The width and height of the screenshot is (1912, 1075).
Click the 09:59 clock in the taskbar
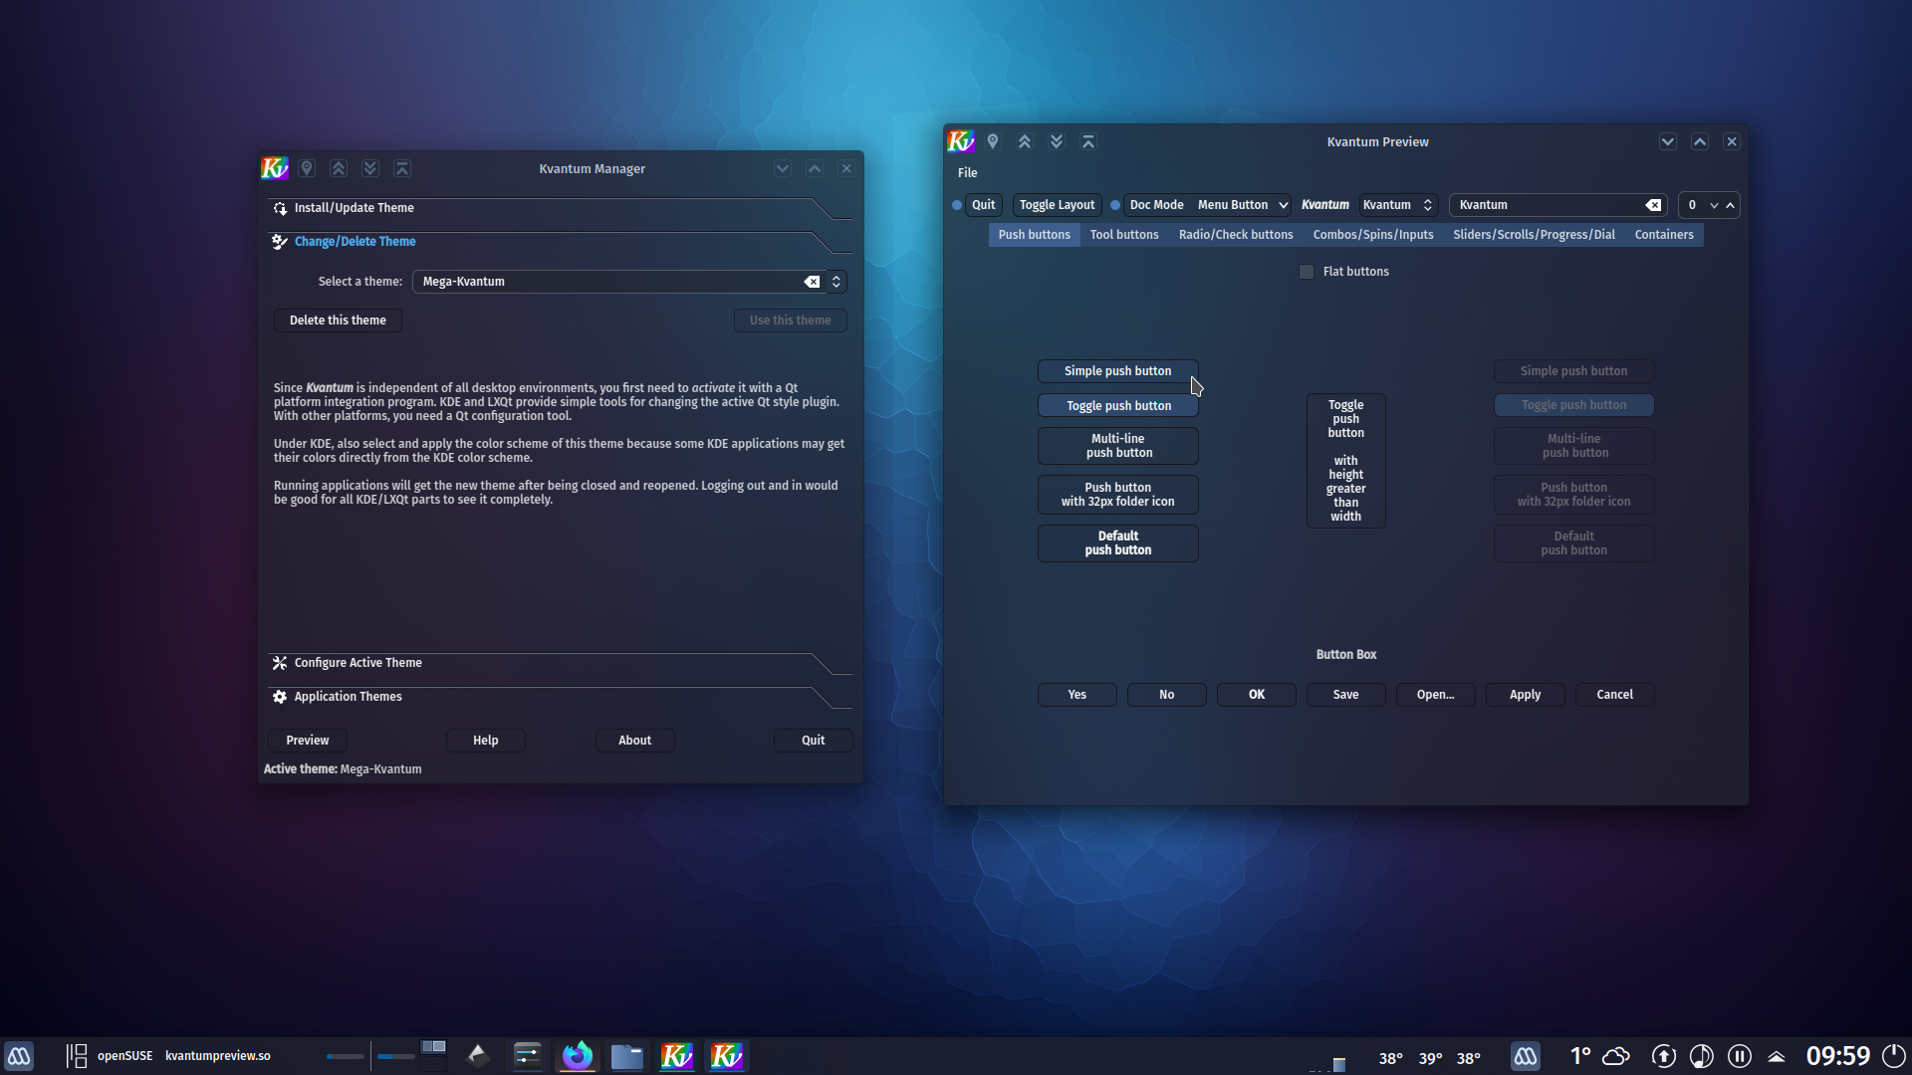tap(1838, 1056)
